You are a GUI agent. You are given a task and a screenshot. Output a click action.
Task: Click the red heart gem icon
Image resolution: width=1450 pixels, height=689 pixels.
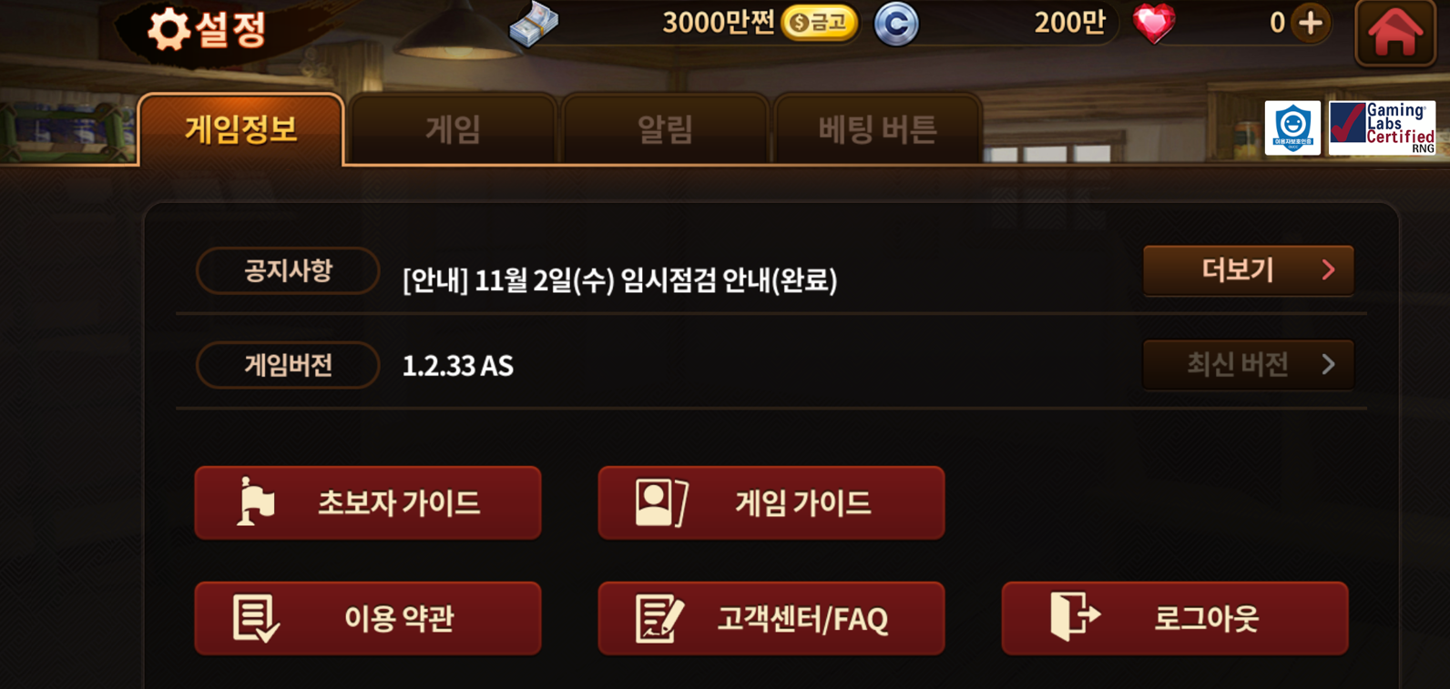1153,23
